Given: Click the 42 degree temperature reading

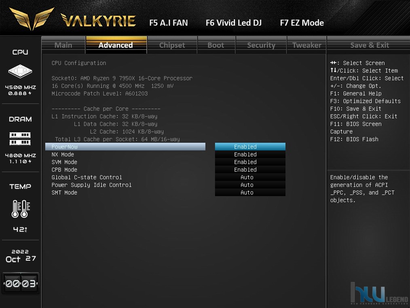Looking at the screenshot, I should [x=20, y=229].
